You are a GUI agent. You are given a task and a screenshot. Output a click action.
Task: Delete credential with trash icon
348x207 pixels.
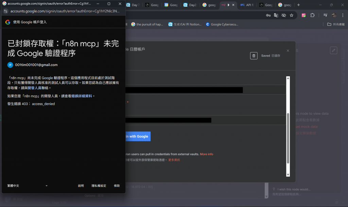(254, 55)
